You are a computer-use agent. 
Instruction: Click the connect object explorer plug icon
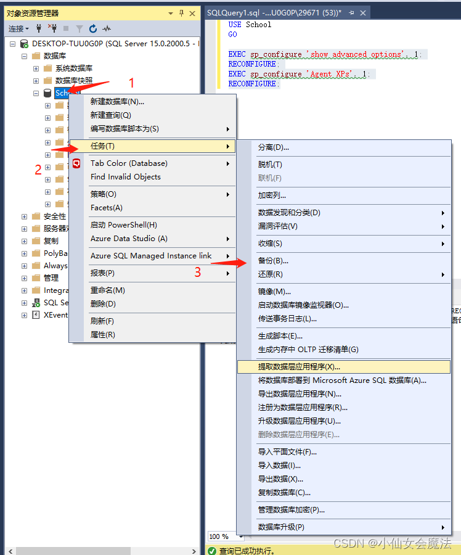coord(39,28)
